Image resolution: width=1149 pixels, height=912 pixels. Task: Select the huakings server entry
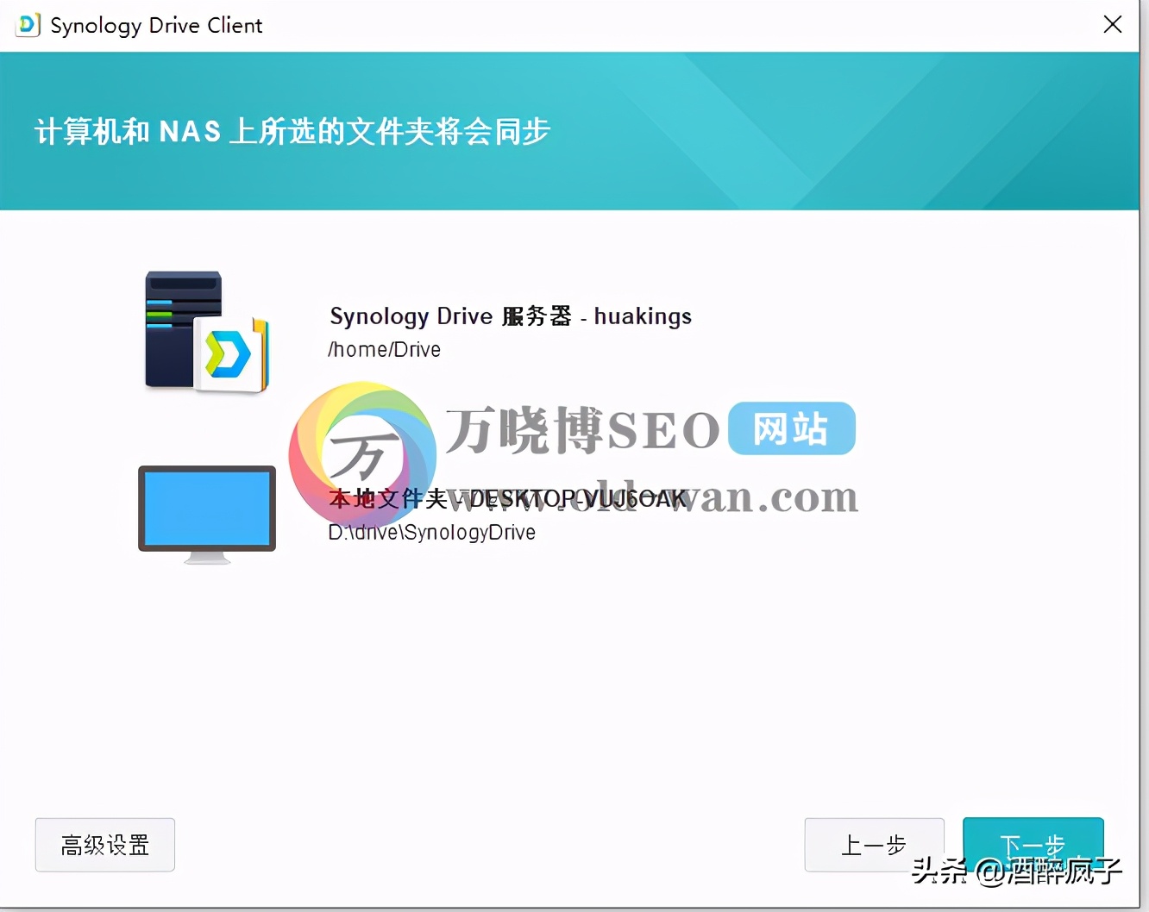pyautogui.click(x=510, y=316)
